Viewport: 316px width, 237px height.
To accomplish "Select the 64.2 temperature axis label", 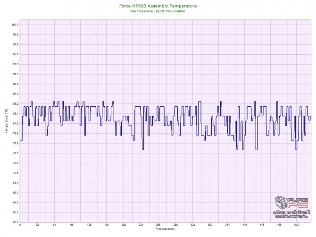I will pyautogui.click(x=16, y=203).
